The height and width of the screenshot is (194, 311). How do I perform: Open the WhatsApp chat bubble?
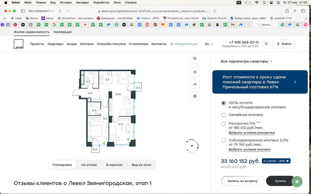click(297, 181)
